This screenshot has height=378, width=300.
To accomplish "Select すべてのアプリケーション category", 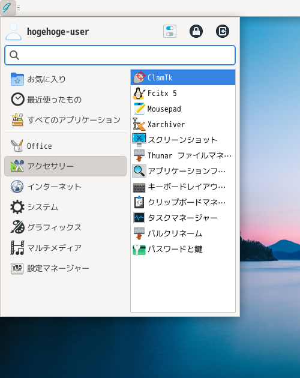I will coord(65,120).
